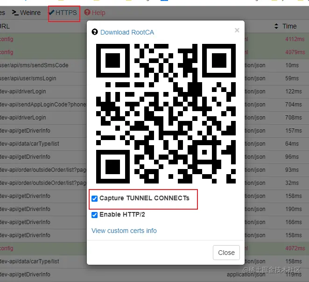309x282 pixels.
Task: Click the HTTPS checkmark icon
Action: [51, 13]
